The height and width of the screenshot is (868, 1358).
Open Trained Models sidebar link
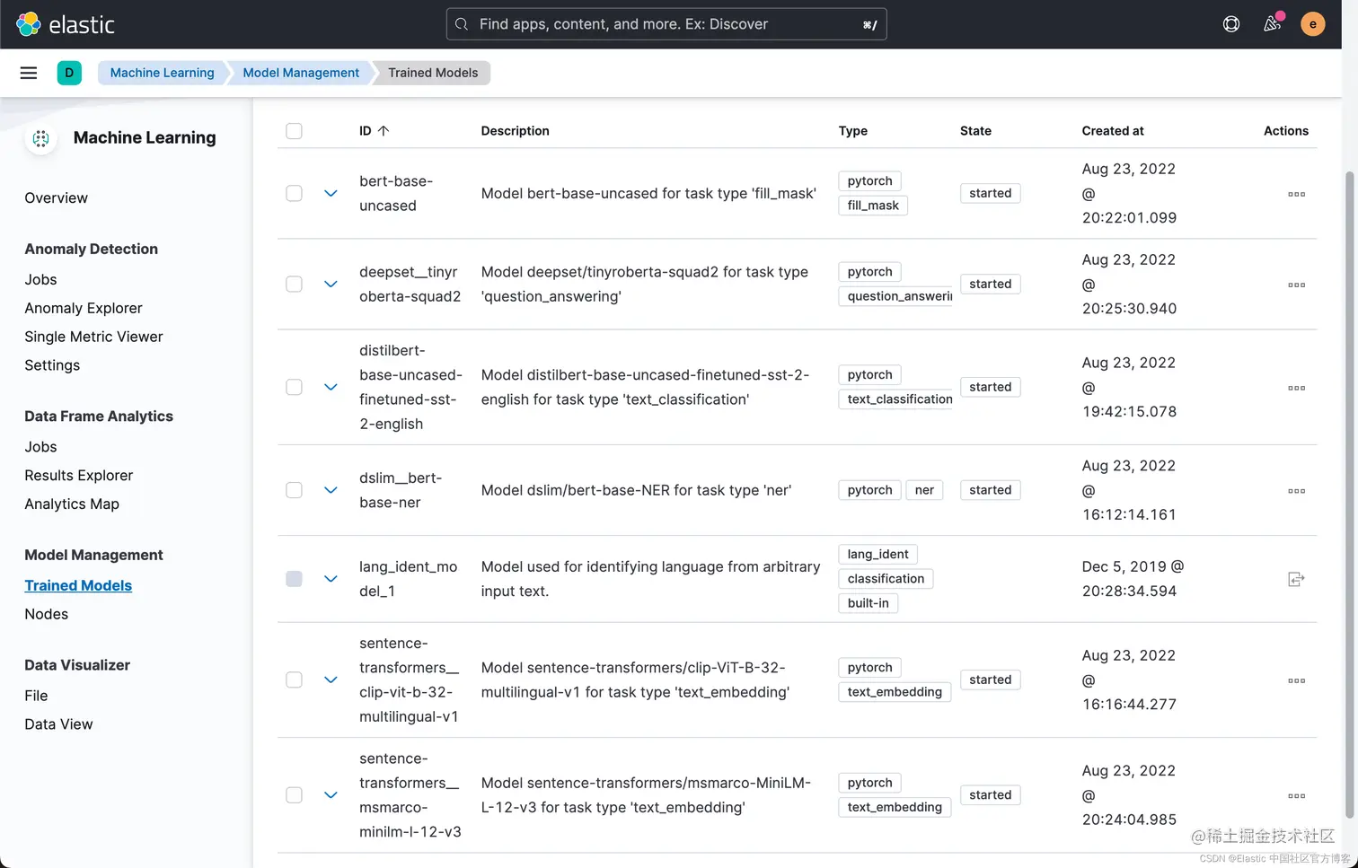78,586
